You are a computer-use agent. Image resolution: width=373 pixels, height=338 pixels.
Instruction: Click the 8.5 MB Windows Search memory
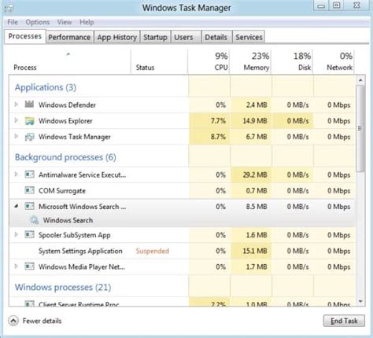click(x=257, y=207)
